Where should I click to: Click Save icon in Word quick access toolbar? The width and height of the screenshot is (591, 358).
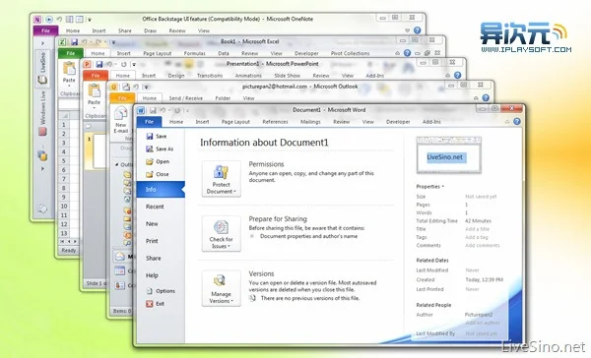pyautogui.click(x=153, y=110)
